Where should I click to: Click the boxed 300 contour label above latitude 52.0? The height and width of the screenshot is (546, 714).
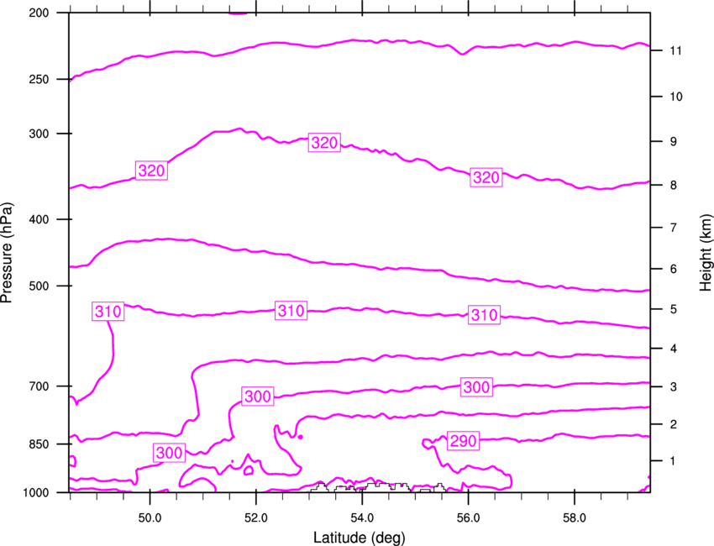pos(258,396)
